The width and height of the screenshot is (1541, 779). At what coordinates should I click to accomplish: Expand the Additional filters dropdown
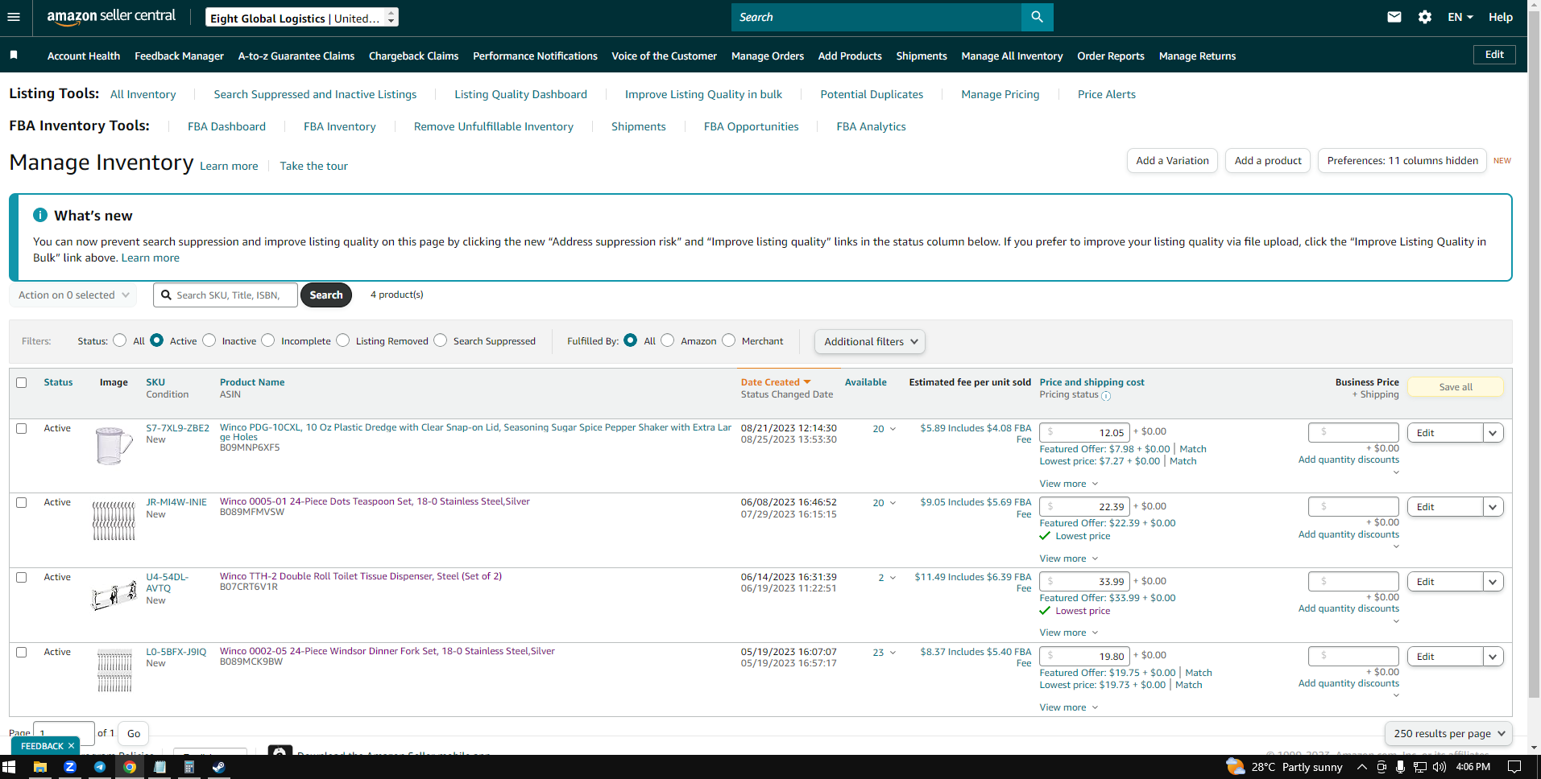(x=870, y=341)
